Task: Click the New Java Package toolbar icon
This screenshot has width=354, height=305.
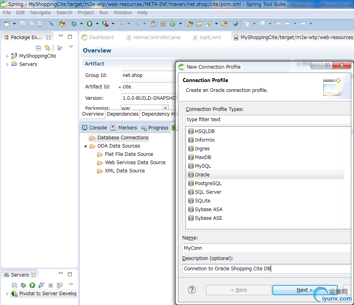Action: pyautogui.click(x=164, y=24)
